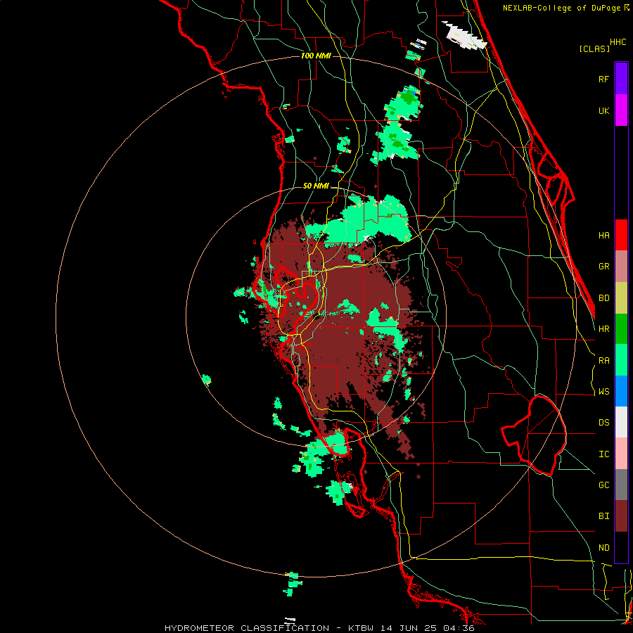Select the yellow BD legend swatch
The height and width of the screenshot is (633, 633).
[621, 298]
